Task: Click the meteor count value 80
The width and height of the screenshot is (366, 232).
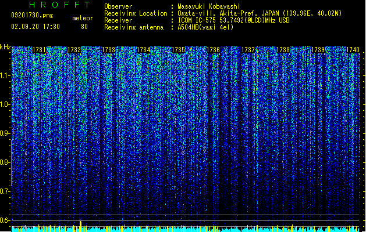Action: click(84, 27)
